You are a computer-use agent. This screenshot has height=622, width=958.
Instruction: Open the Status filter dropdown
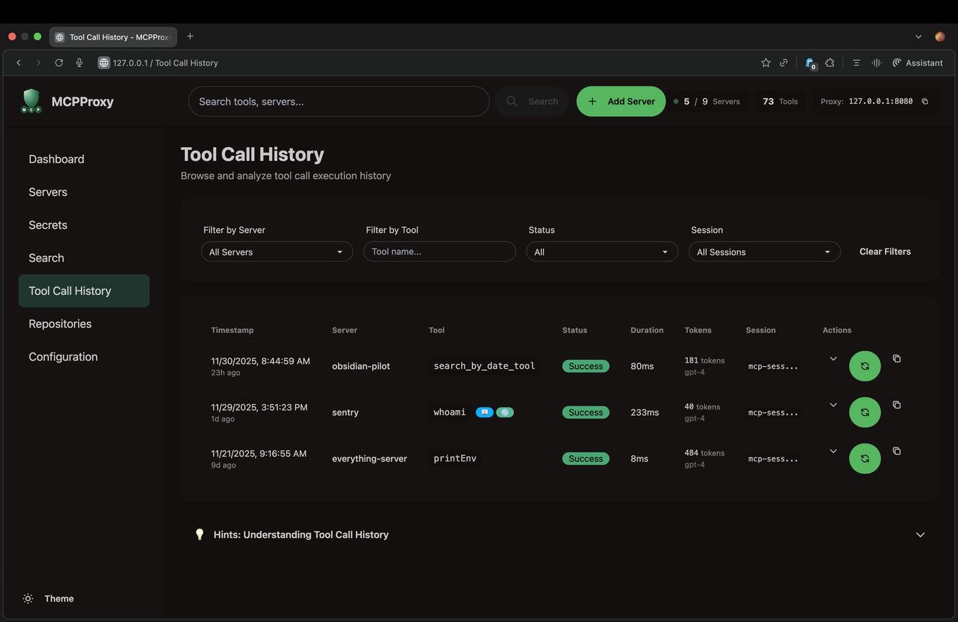pyautogui.click(x=601, y=252)
